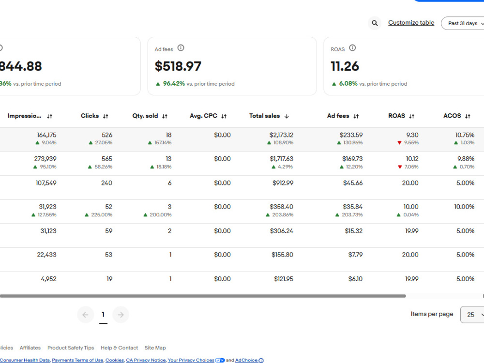484x363 pixels.
Task: Sort by Impressions column arrows
Action: (49, 116)
